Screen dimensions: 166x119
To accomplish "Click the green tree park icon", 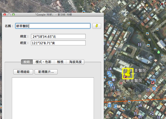I will 159,52.
